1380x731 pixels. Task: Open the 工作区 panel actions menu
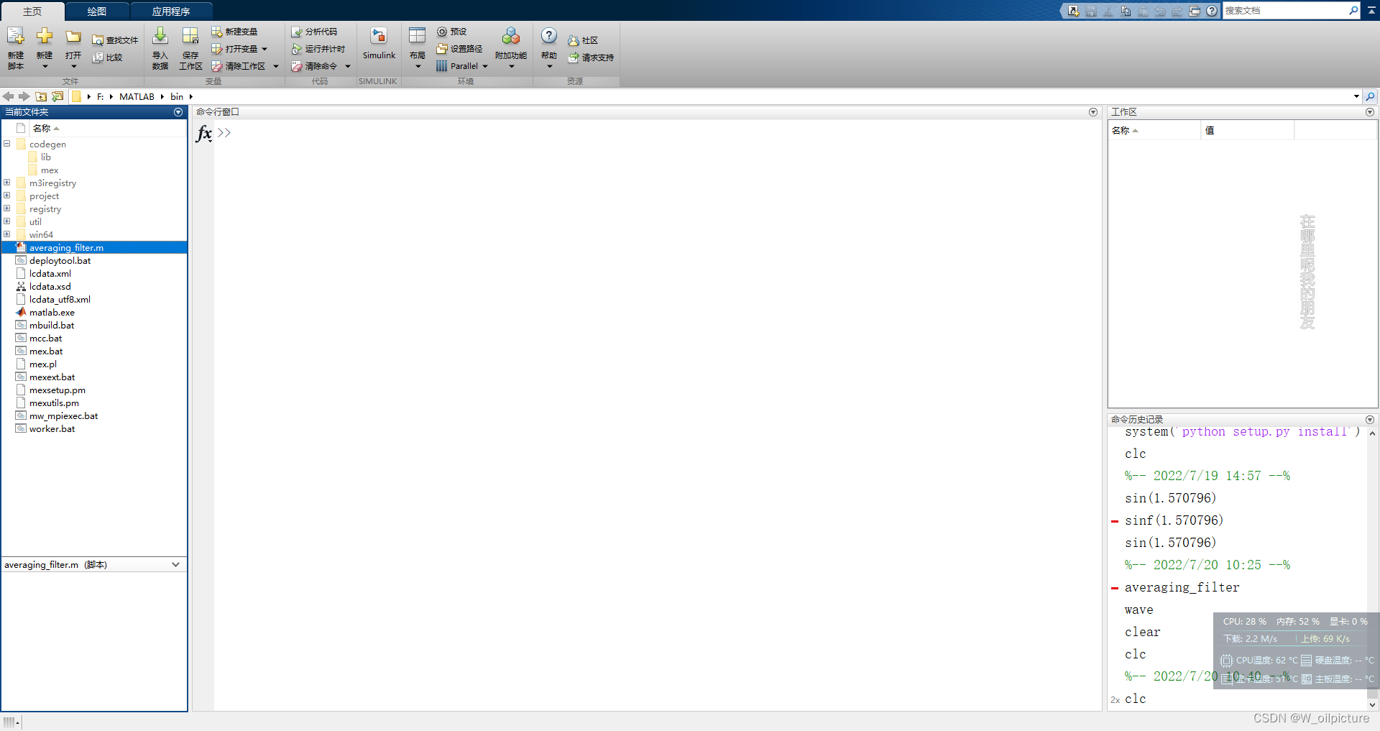pos(1370,112)
